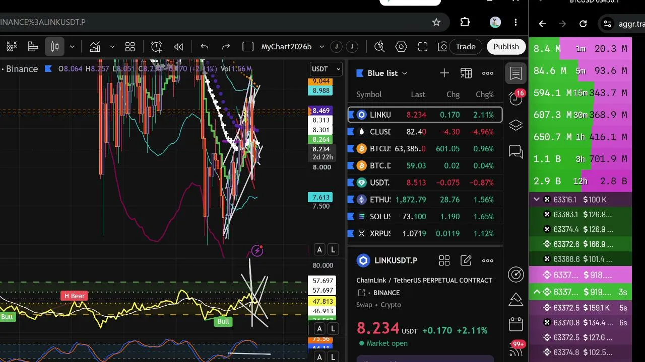
Task: Expand the Blue list watchlist dropdown
Action: (387, 73)
